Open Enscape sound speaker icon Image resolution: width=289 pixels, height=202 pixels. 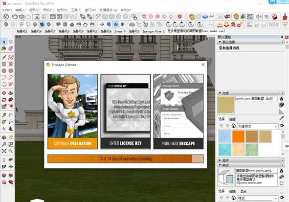tap(259, 17)
